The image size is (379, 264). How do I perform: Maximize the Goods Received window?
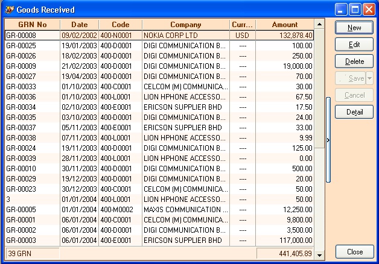tap(355, 10)
